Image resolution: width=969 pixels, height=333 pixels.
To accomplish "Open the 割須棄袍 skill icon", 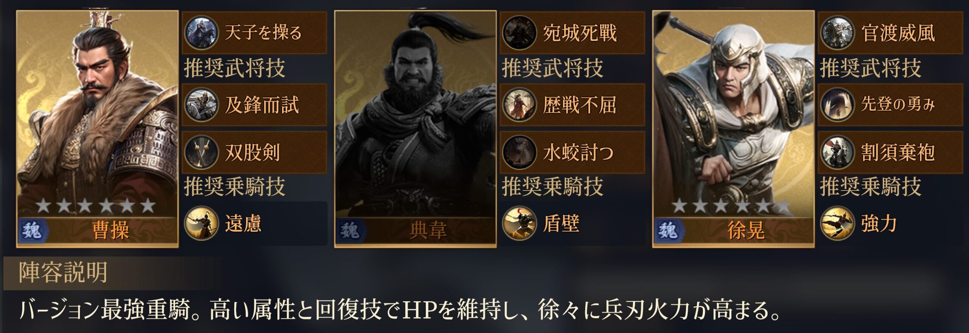I will click(837, 152).
